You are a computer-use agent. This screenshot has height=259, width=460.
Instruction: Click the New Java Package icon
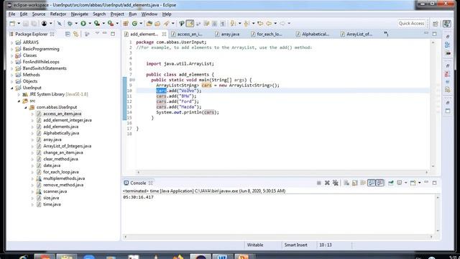pyautogui.click(x=126, y=24)
